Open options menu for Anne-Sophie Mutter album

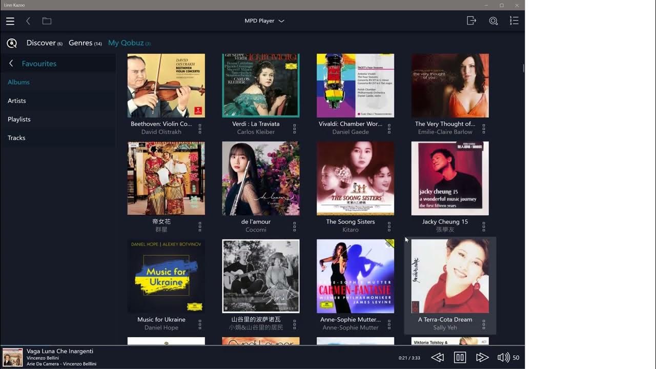389,324
